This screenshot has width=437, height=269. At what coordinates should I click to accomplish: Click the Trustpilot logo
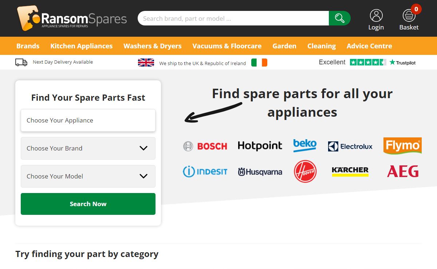tap(402, 63)
